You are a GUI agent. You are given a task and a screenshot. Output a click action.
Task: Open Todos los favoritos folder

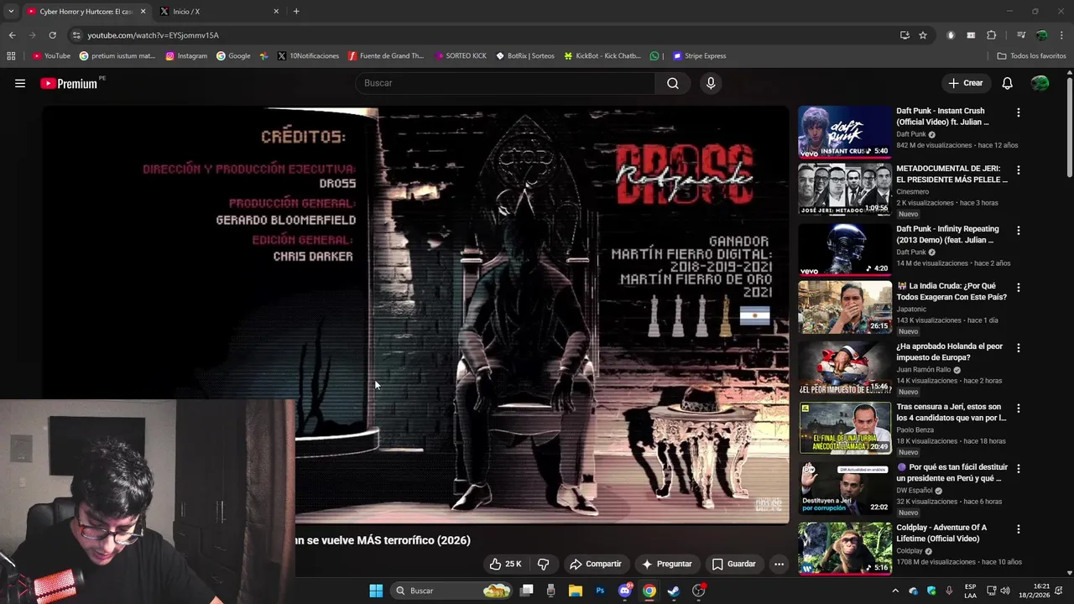(x=1031, y=56)
